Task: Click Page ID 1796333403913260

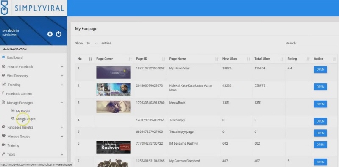Action: (150, 103)
